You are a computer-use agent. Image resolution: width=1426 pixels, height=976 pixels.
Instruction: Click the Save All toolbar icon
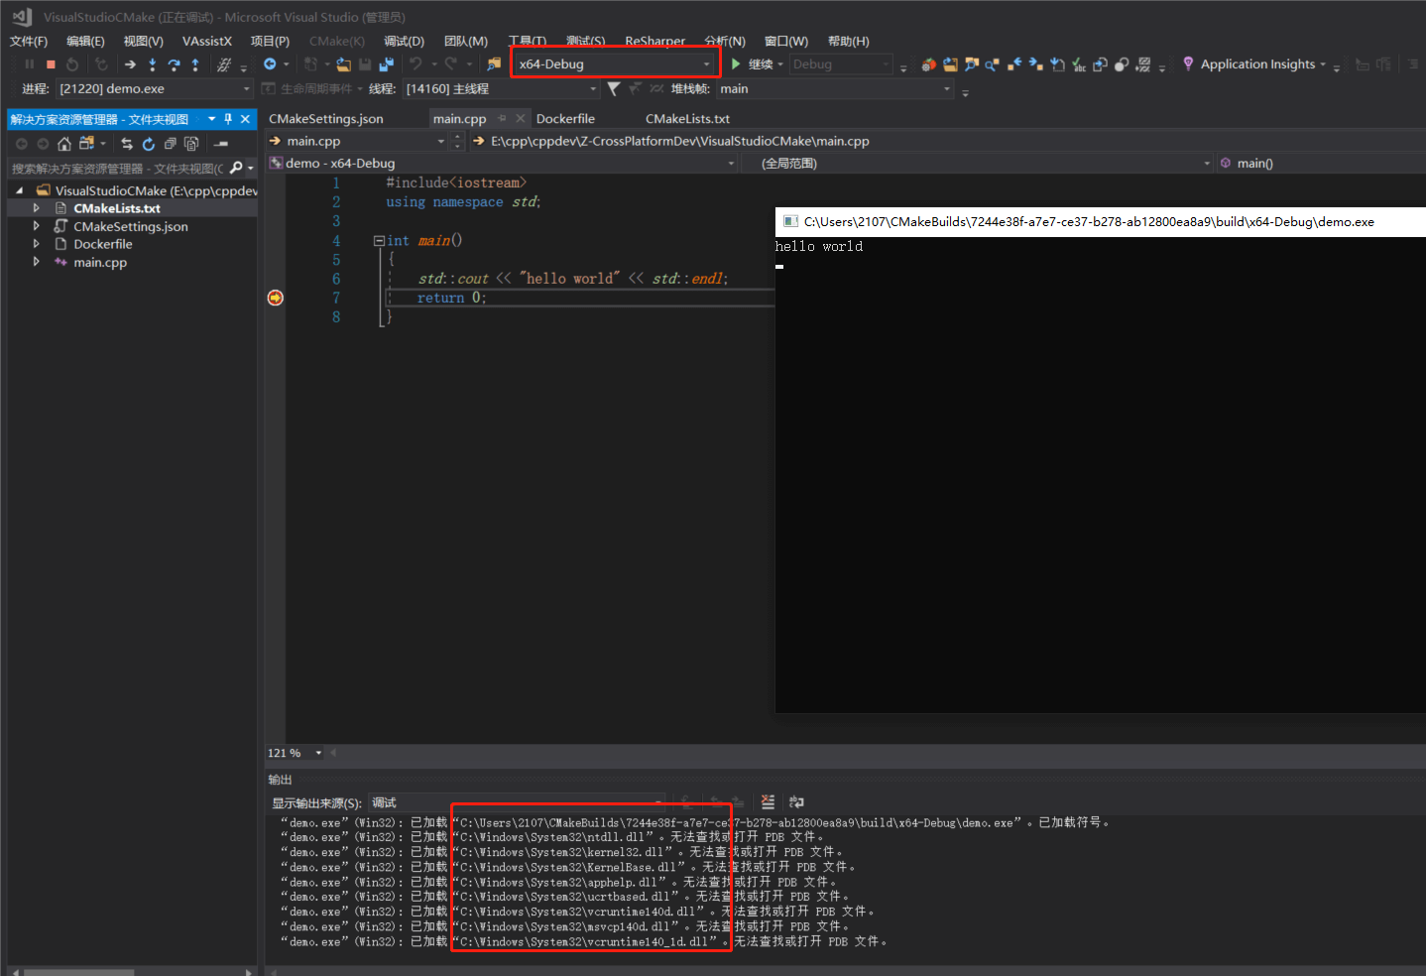click(x=387, y=64)
